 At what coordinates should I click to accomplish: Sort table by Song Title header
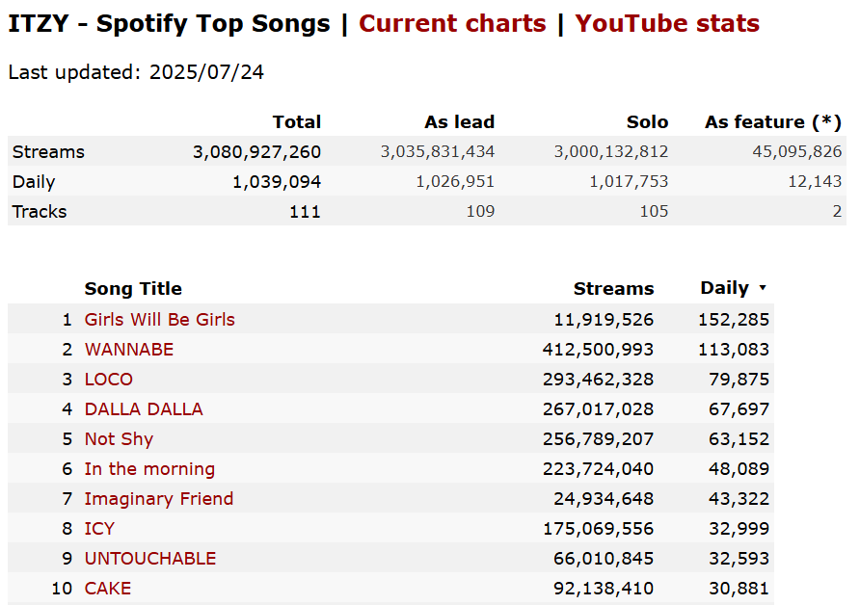coord(133,288)
